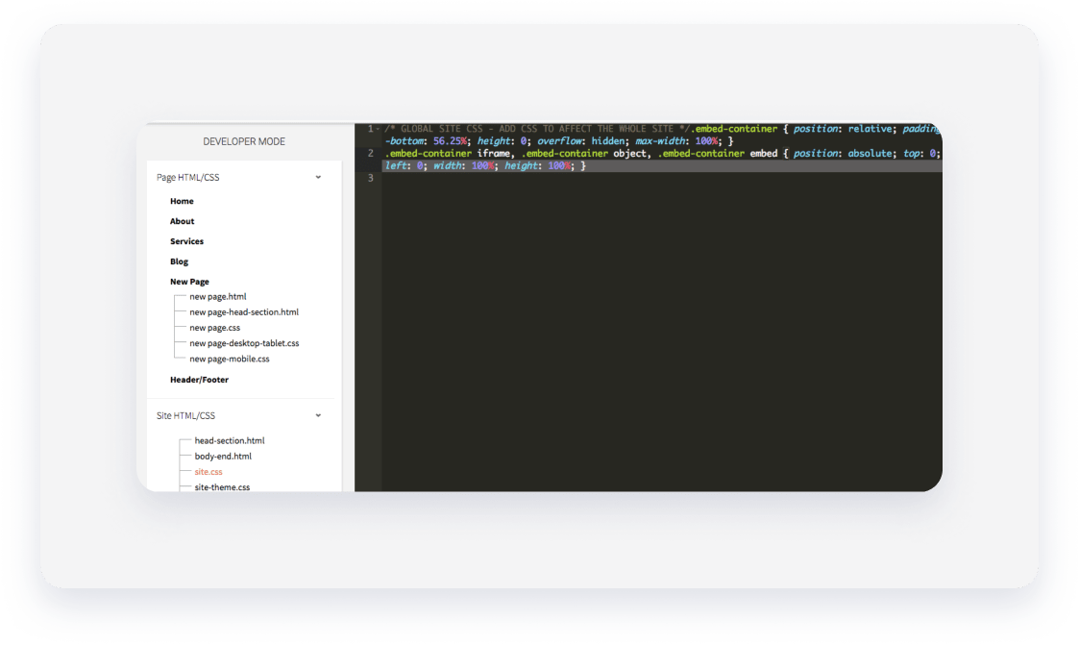Screen dimensions: 1079x645
Task: Place cursor in empty line 3 of editor
Action: tap(662, 178)
